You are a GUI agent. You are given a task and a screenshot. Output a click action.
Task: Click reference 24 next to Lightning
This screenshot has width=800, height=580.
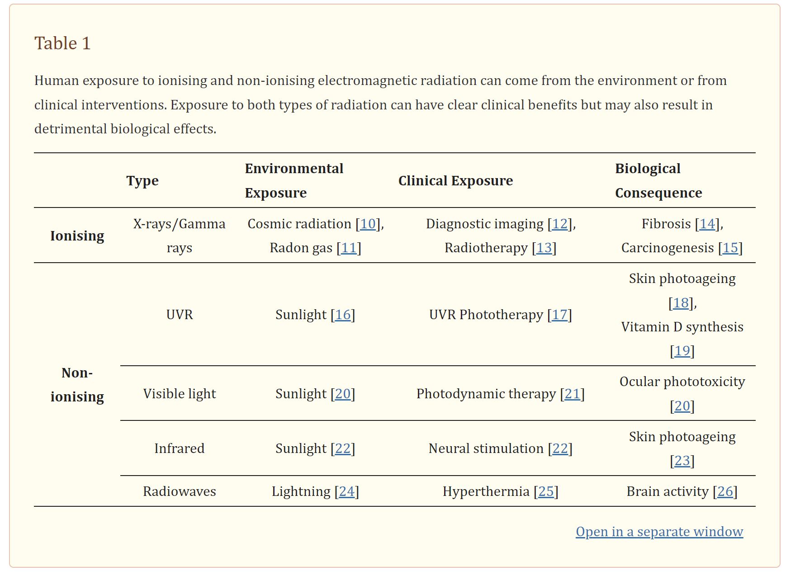tap(346, 491)
